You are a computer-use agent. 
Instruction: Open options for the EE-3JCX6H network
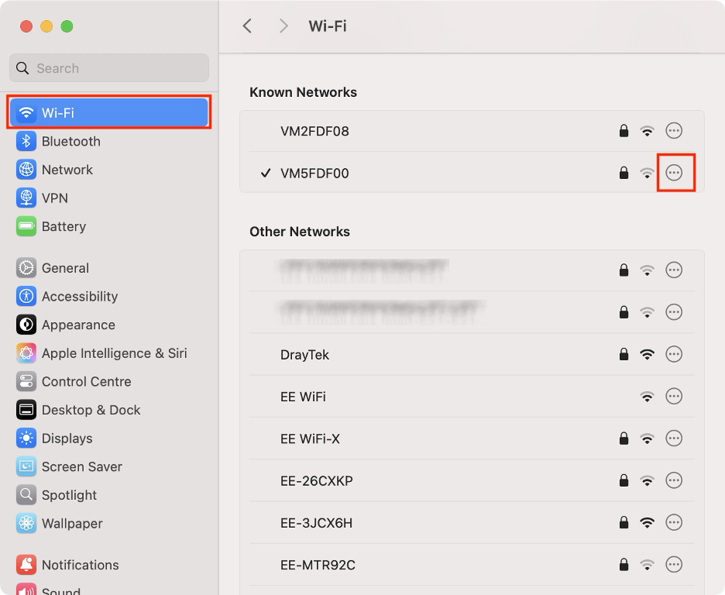(x=674, y=522)
